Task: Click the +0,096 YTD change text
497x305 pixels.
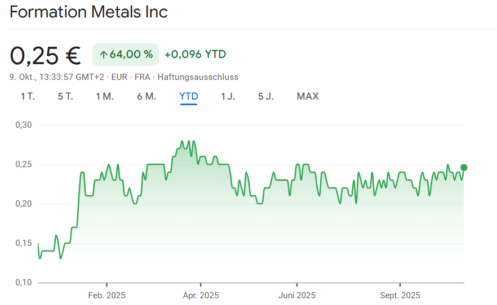Action: coord(195,55)
